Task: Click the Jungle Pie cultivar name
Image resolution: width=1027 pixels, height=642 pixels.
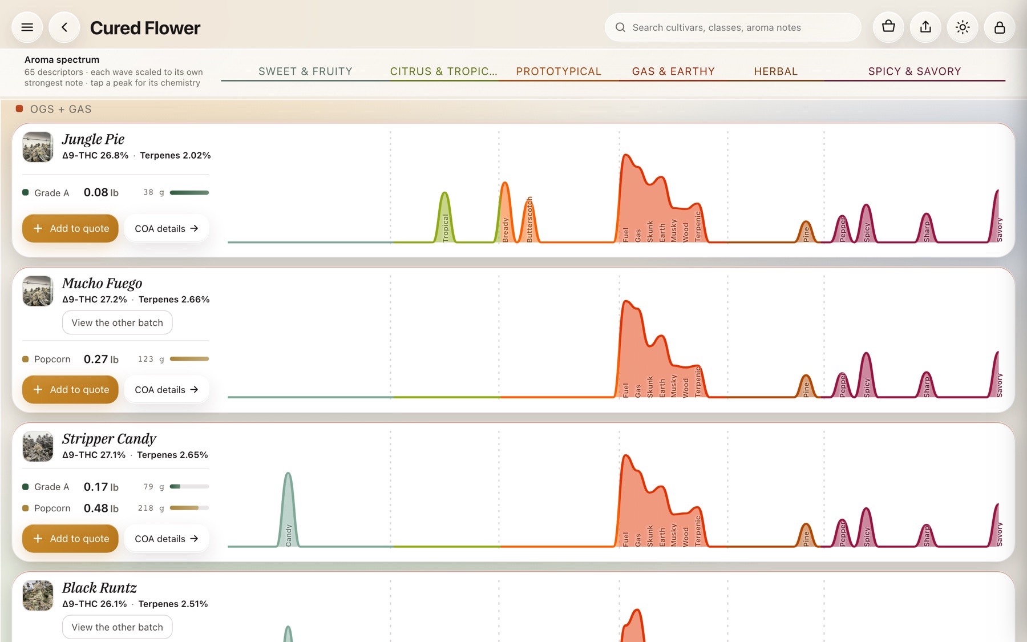Action: pos(93,139)
